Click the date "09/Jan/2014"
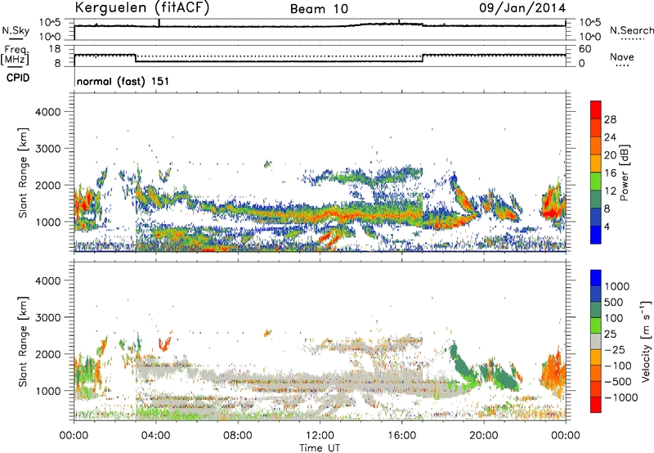This screenshot has width=654, height=453. pyautogui.click(x=522, y=8)
